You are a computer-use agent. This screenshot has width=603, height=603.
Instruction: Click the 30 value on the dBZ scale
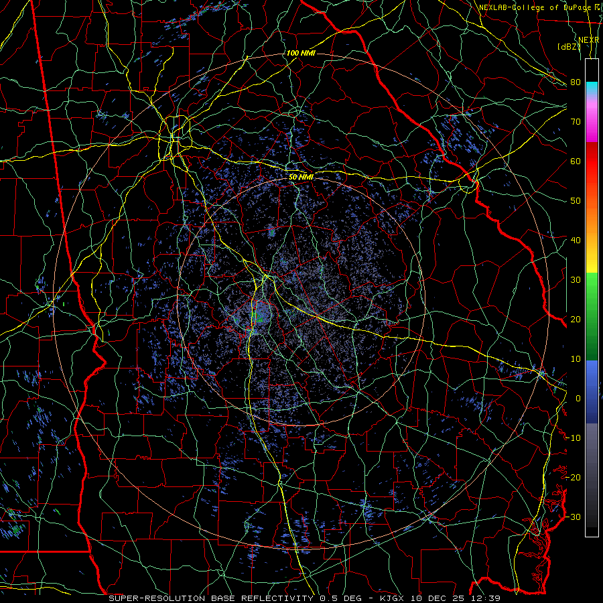pos(576,280)
